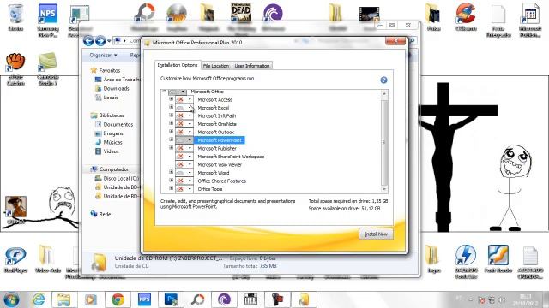Select the RealPlayer desktop shortcut
This screenshot has height=308, width=549.
click(15, 260)
